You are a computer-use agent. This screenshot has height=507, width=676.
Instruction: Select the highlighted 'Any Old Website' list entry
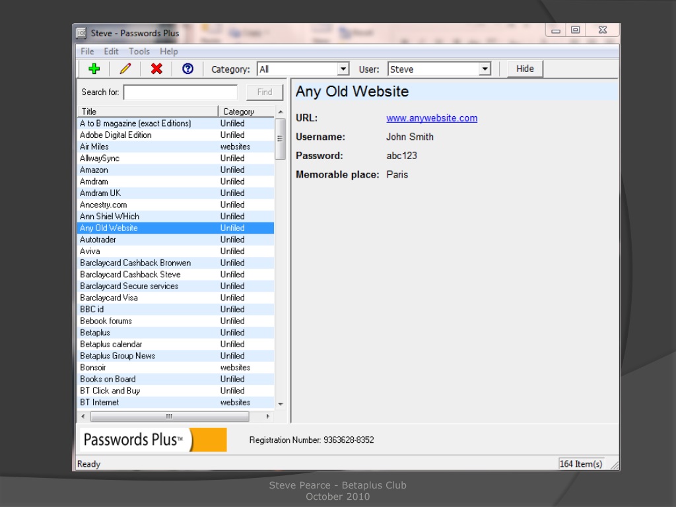pyautogui.click(x=176, y=228)
